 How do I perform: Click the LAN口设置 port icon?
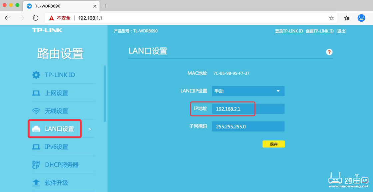pyautogui.click(x=36, y=128)
